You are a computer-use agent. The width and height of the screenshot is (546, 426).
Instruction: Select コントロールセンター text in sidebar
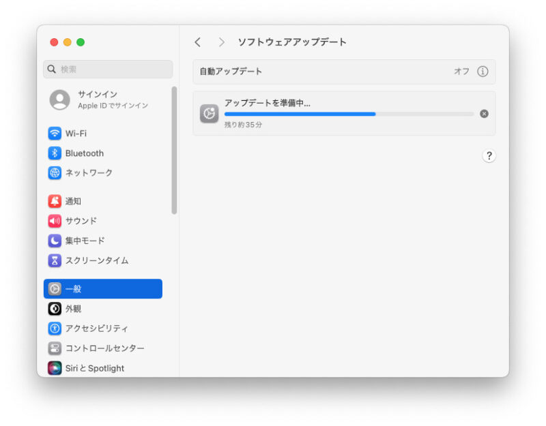[x=105, y=348]
